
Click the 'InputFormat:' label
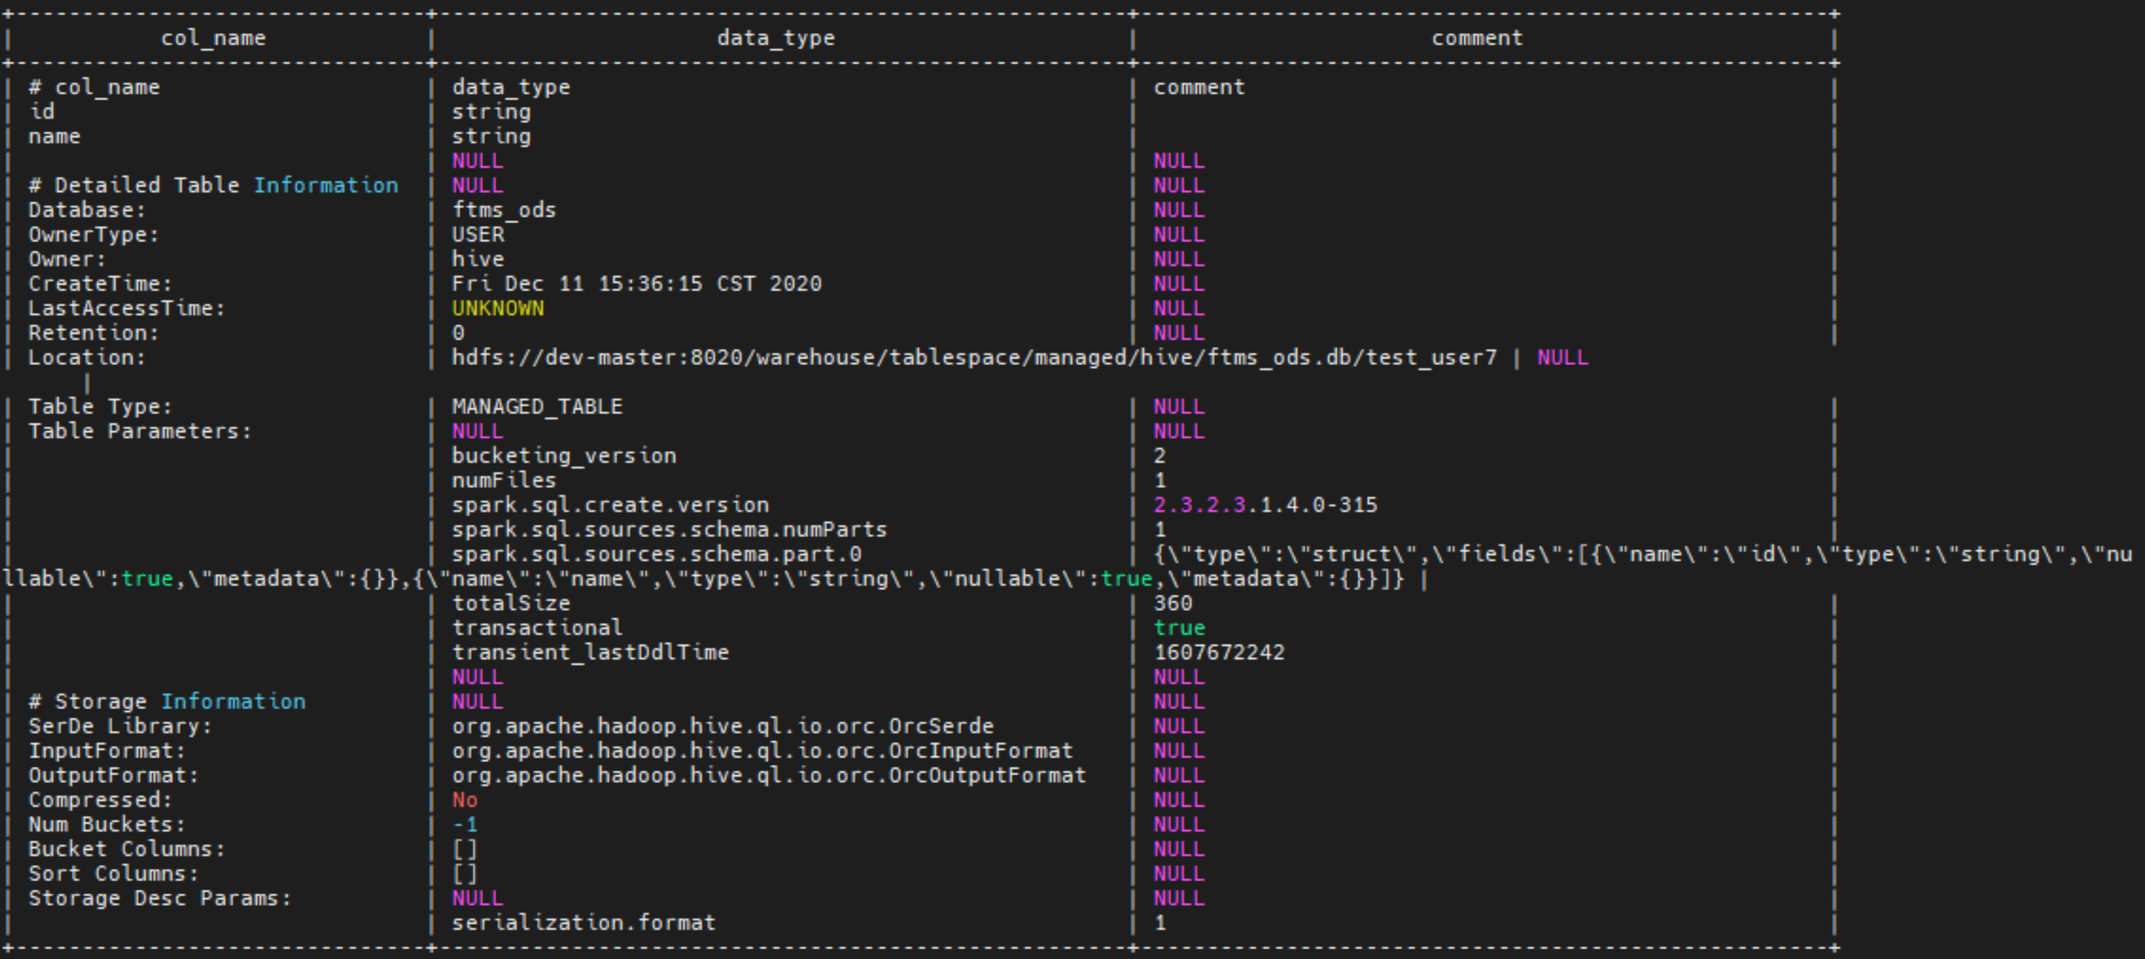click(x=107, y=751)
